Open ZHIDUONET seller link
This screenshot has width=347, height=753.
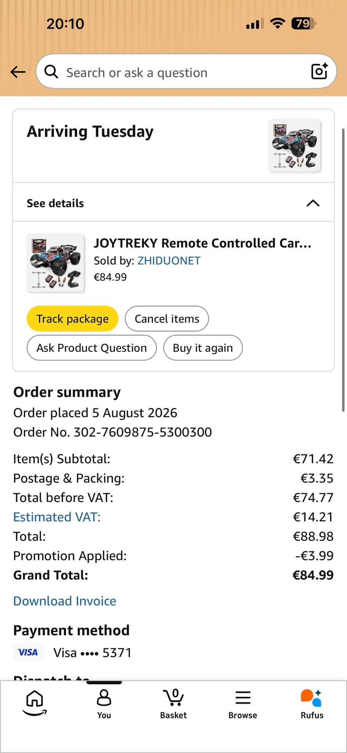coord(169,261)
